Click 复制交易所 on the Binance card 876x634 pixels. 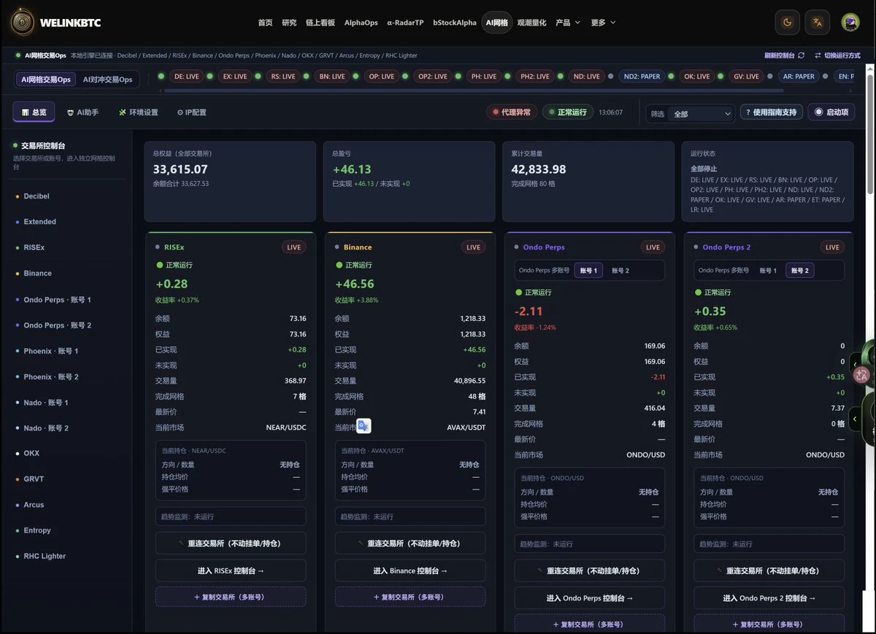click(x=410, y=597)
